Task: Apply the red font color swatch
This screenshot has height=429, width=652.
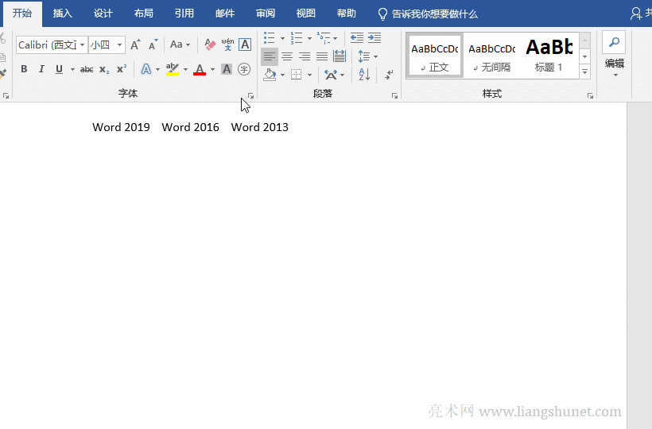Action: [199, 69]
